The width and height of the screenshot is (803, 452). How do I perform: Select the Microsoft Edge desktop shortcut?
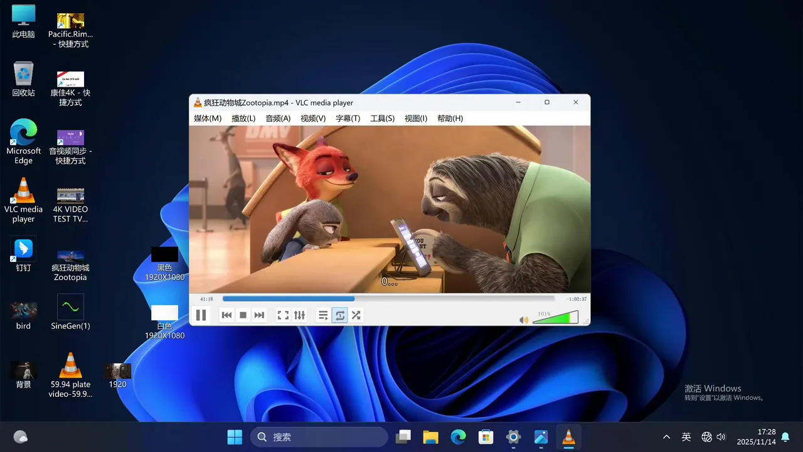point(23,142)
